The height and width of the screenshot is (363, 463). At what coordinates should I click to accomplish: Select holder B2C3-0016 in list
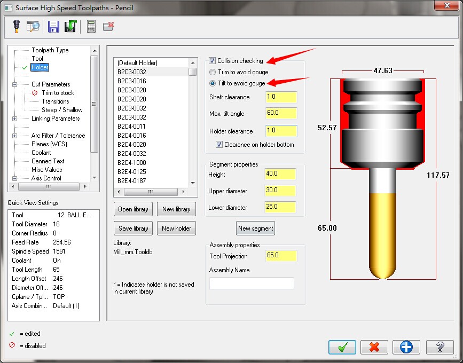click(x=132, y=81)
